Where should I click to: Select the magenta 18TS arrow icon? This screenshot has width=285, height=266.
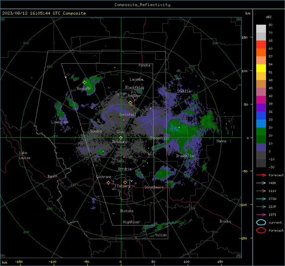tap(261, 215)
